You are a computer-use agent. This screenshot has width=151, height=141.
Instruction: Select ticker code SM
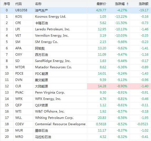(18, 42)
